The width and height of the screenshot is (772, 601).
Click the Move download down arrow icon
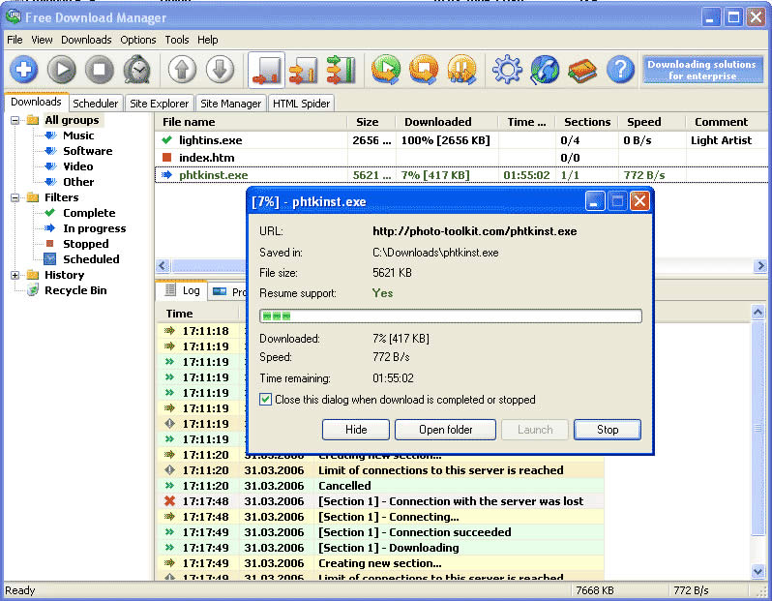coord(220,70)
